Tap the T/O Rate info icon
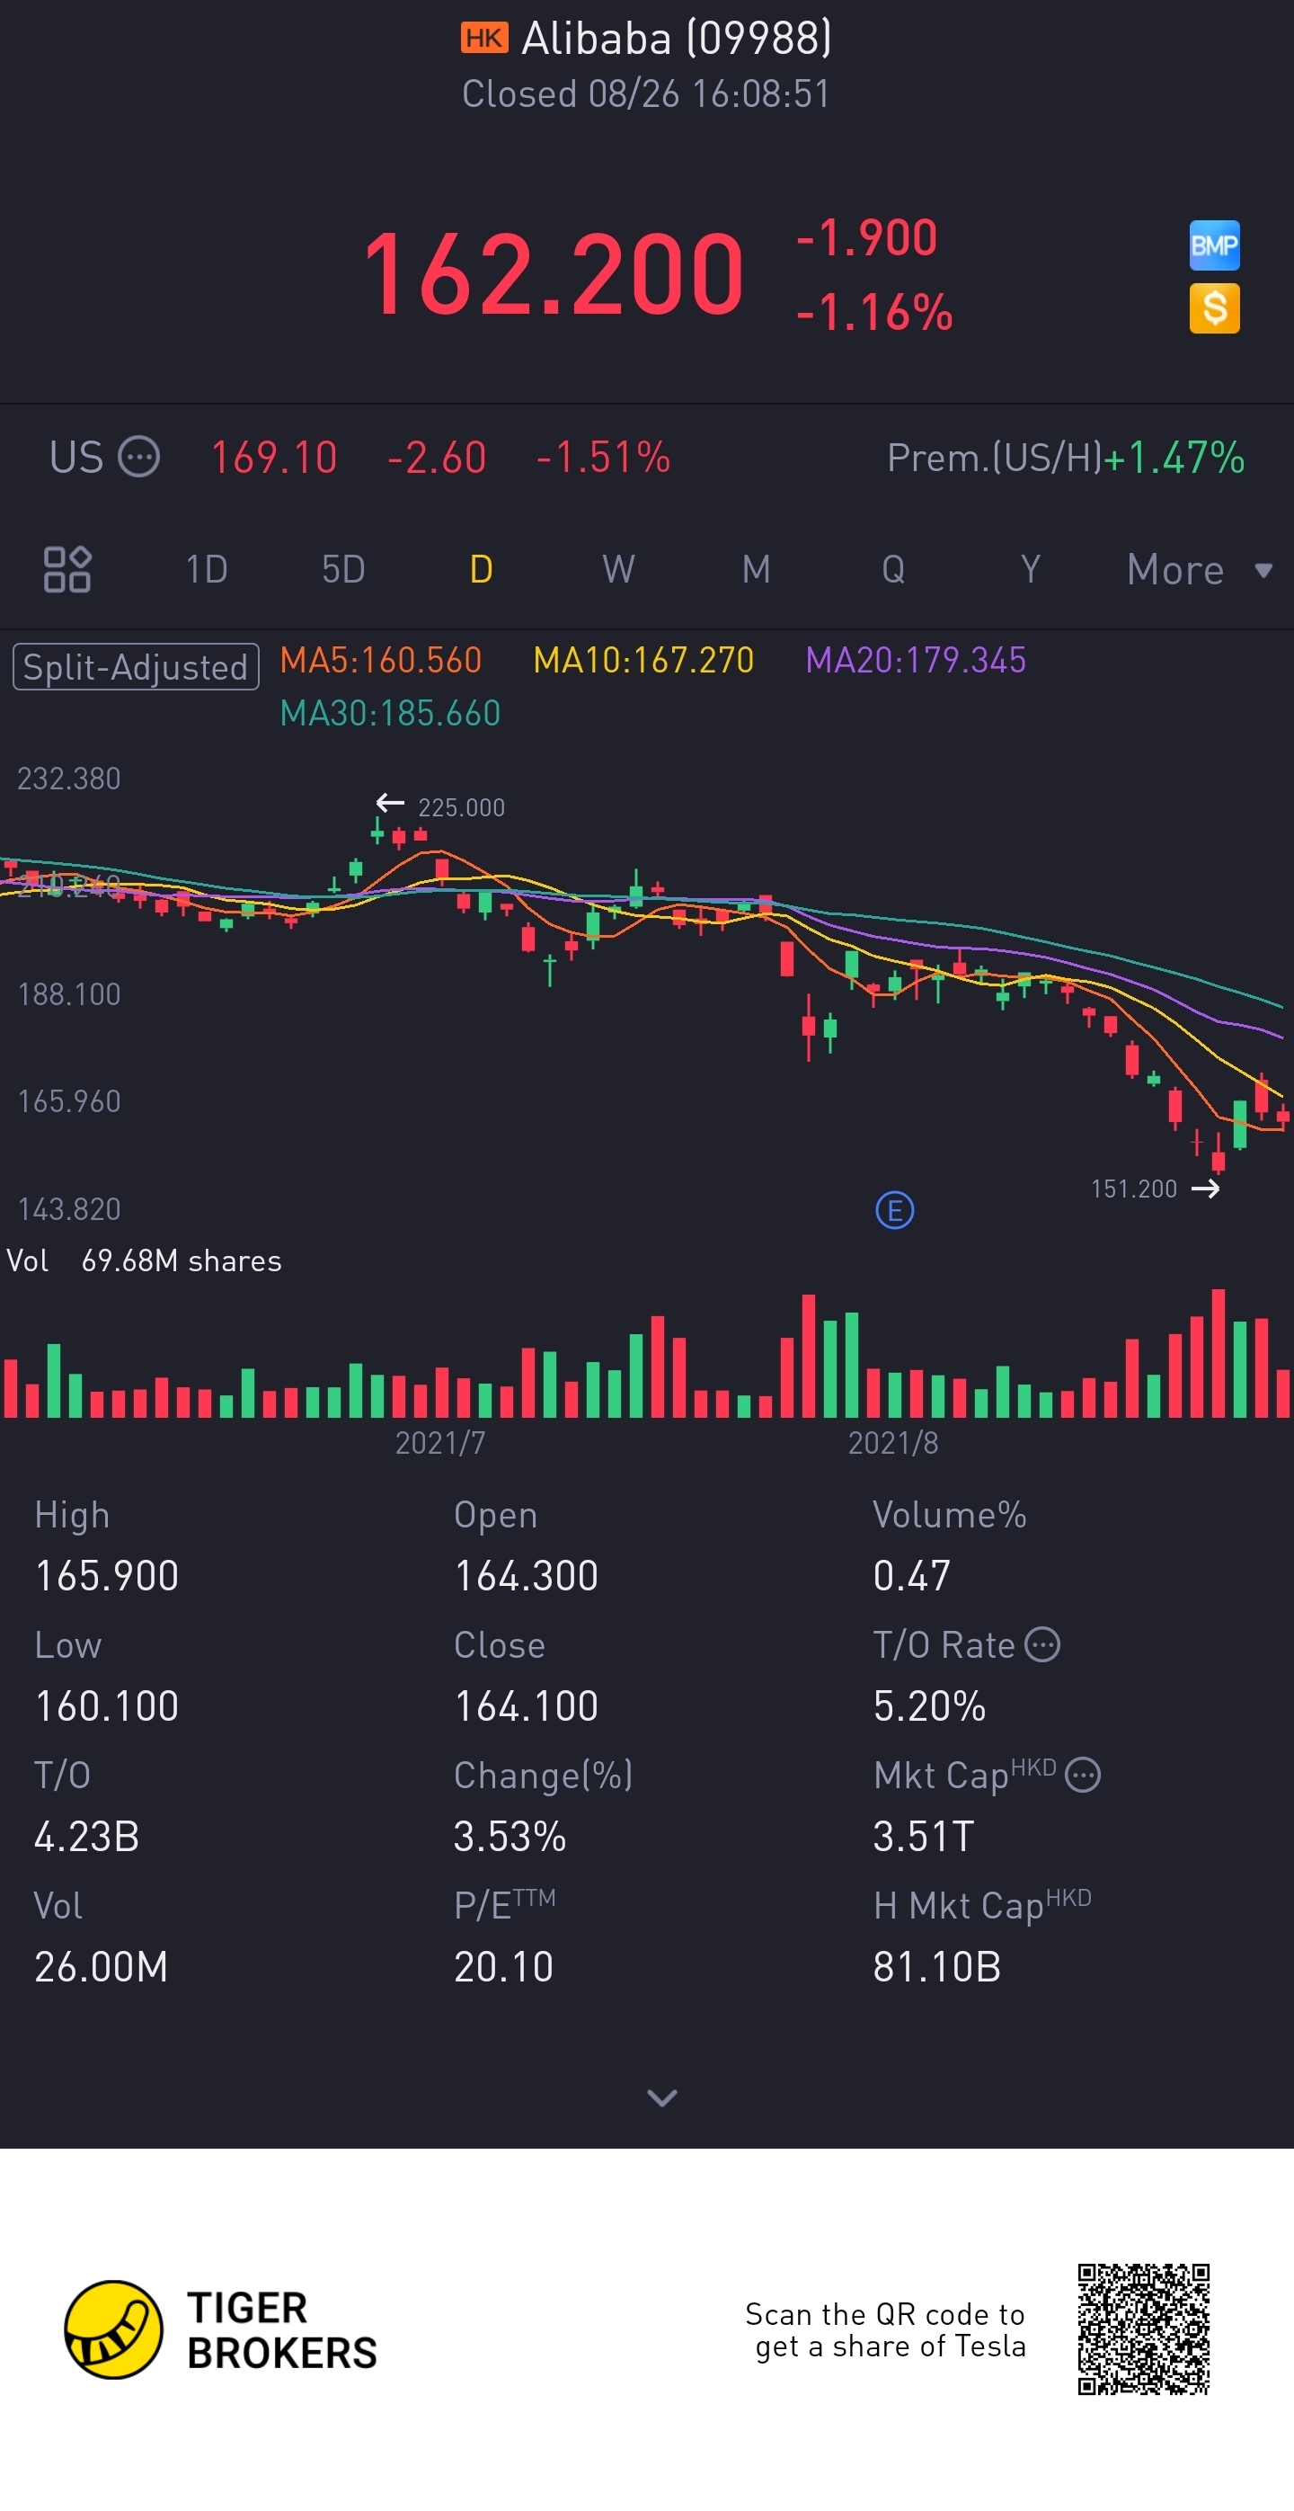This screenshot has height=2511, width=1294. tap(1042, 1645)
